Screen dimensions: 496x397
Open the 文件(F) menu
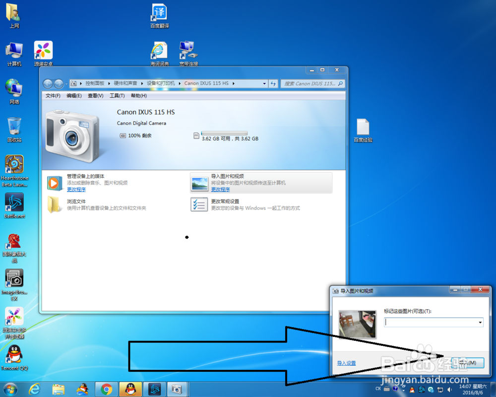(53, 96)
